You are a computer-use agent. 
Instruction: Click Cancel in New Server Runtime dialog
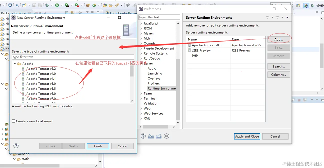[x=122, y=146]
